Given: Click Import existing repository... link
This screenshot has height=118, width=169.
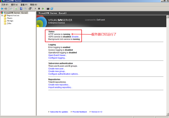Looking at the screenshot, I should (60, 87).
